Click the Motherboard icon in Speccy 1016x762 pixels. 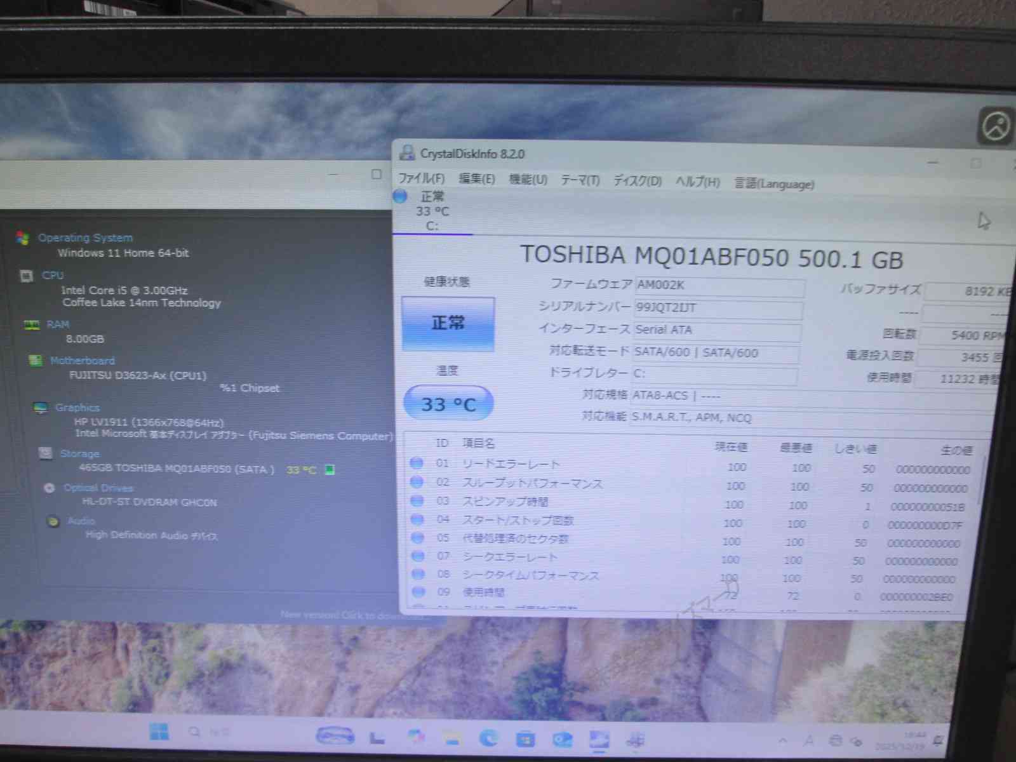click(36, 361)
